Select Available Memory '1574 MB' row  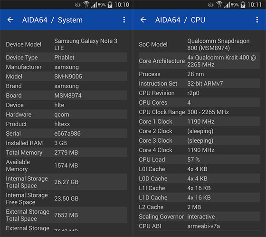(66, 166)
